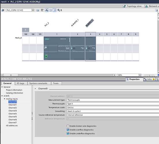Select Channel7 in the tree

point(12,123)
